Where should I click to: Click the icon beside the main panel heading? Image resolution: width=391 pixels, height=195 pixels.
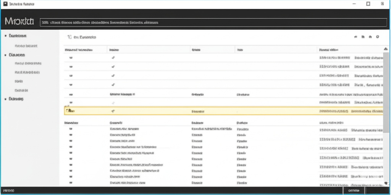coord(69,37)
